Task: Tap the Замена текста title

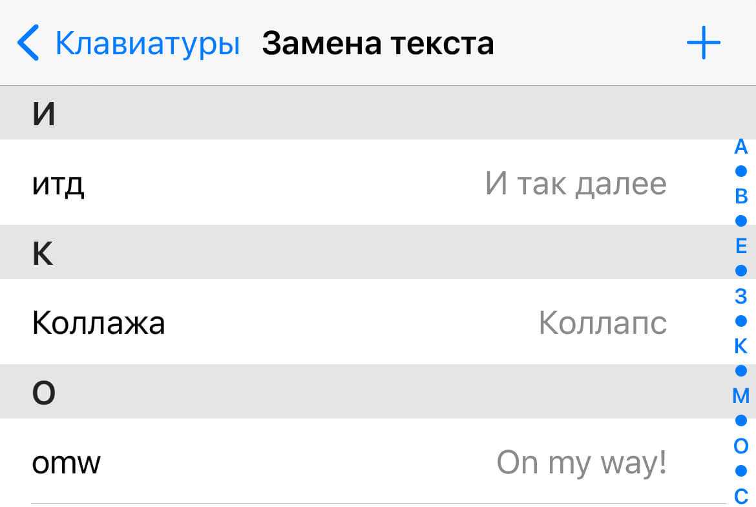Action: [377, 43]
